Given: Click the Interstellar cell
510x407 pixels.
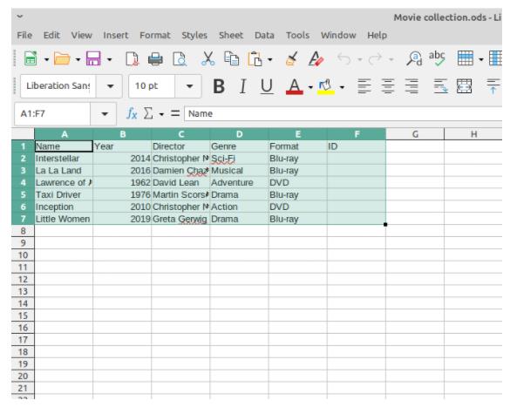Looking at the screenshot, I should 64,159.
